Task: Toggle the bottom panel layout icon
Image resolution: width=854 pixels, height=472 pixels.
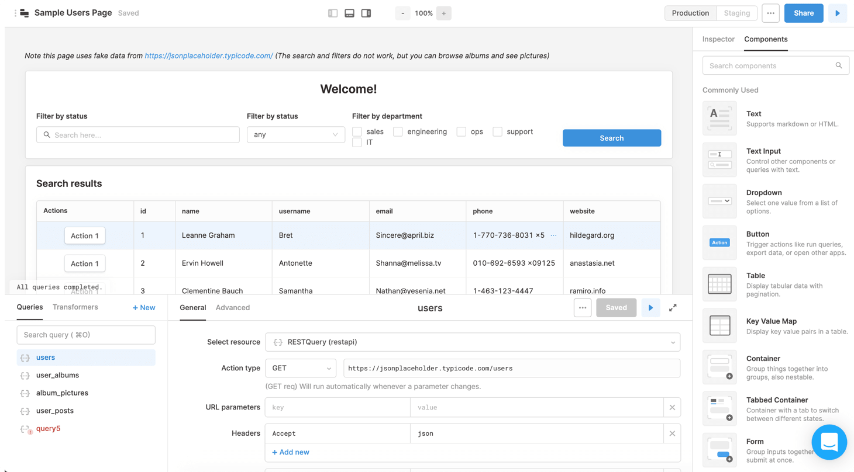Action: (x=349, y=12)
